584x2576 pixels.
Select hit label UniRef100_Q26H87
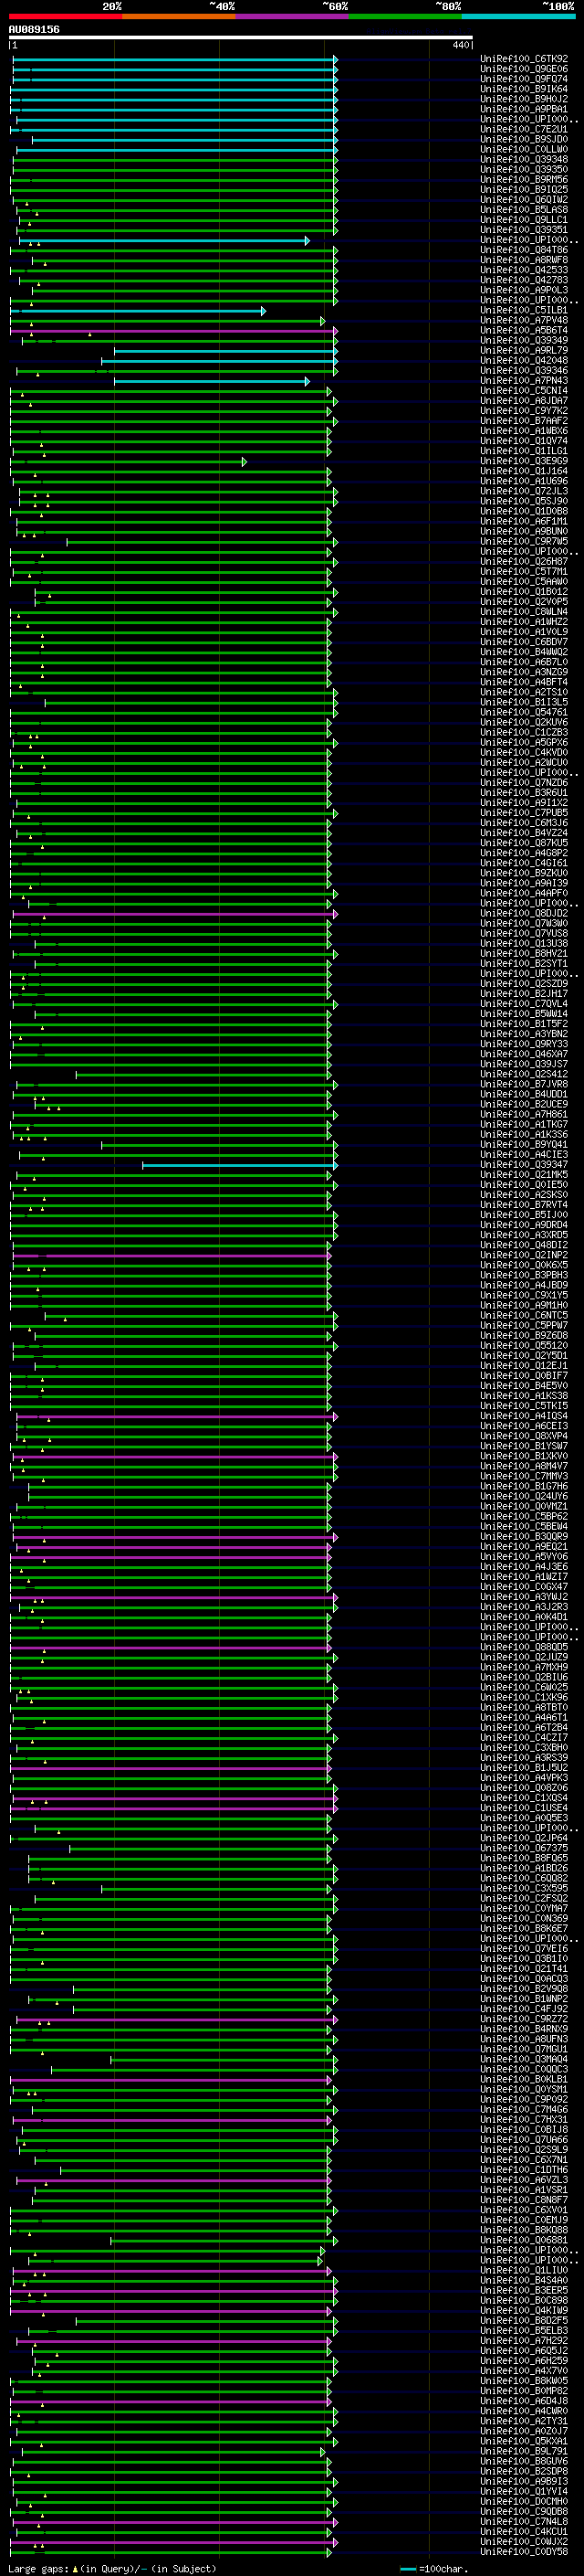524,562
